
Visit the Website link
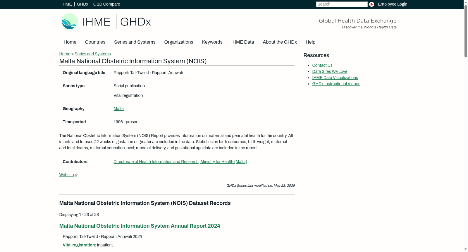[66, 175]
